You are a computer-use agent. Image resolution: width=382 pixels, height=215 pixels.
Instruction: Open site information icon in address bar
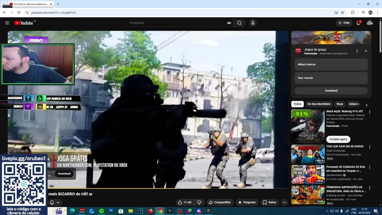click(27, 13)
